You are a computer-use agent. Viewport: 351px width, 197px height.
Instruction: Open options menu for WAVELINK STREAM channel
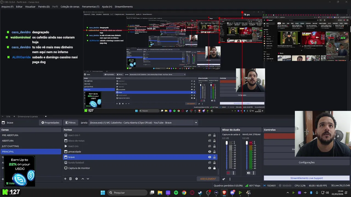(x=253, y=173)
